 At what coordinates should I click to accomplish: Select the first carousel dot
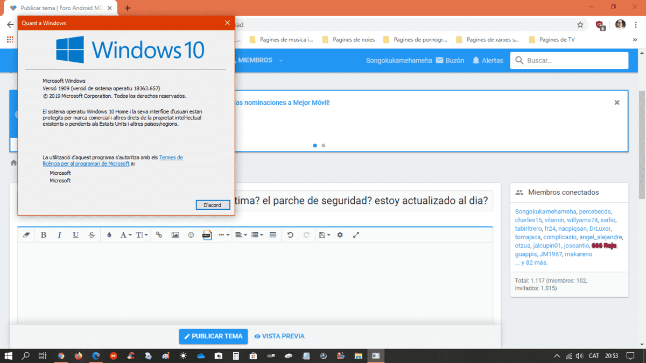tap(315, 145)
